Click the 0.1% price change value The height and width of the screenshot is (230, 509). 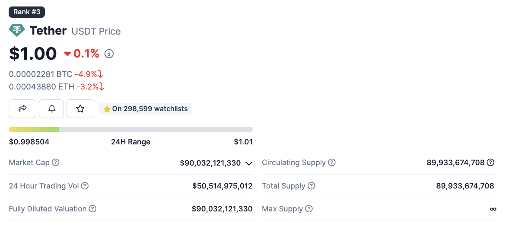point(86,54)
